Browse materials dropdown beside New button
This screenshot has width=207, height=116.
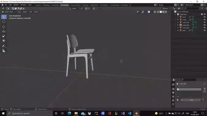[178, 100]
